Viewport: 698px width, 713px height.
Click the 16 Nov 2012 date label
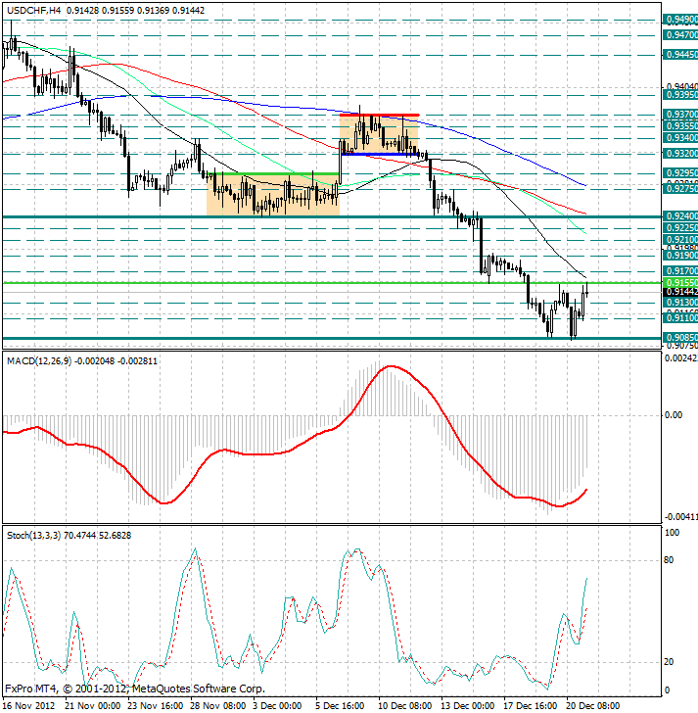click(x=28, y=706)
